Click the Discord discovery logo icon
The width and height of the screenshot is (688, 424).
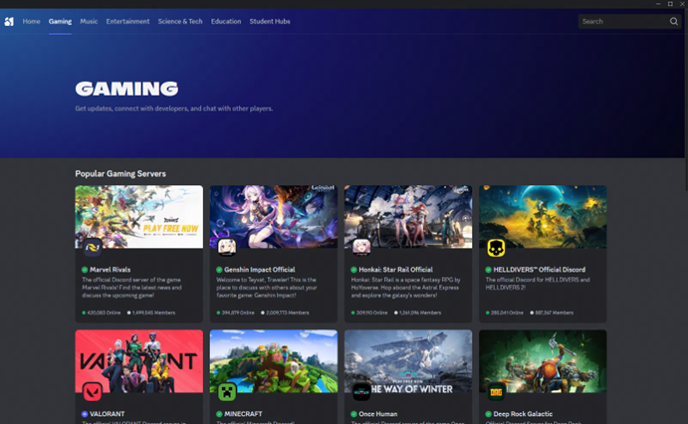(9, 21)
